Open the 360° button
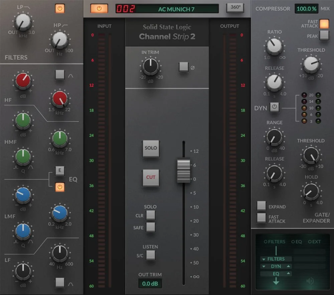334x295 pixels. (x=235, y=8)
